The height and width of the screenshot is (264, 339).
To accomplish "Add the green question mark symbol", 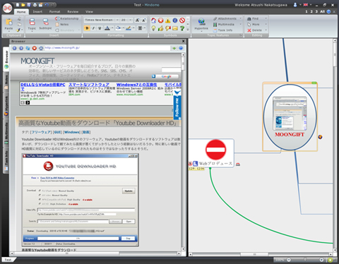I will [182, 28].
